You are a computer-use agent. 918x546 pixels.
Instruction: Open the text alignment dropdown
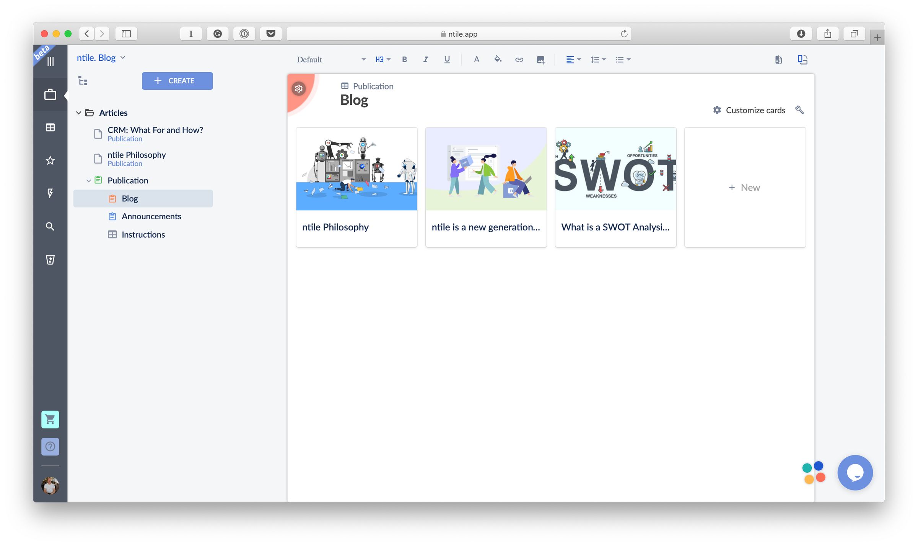tap(573, 60)
